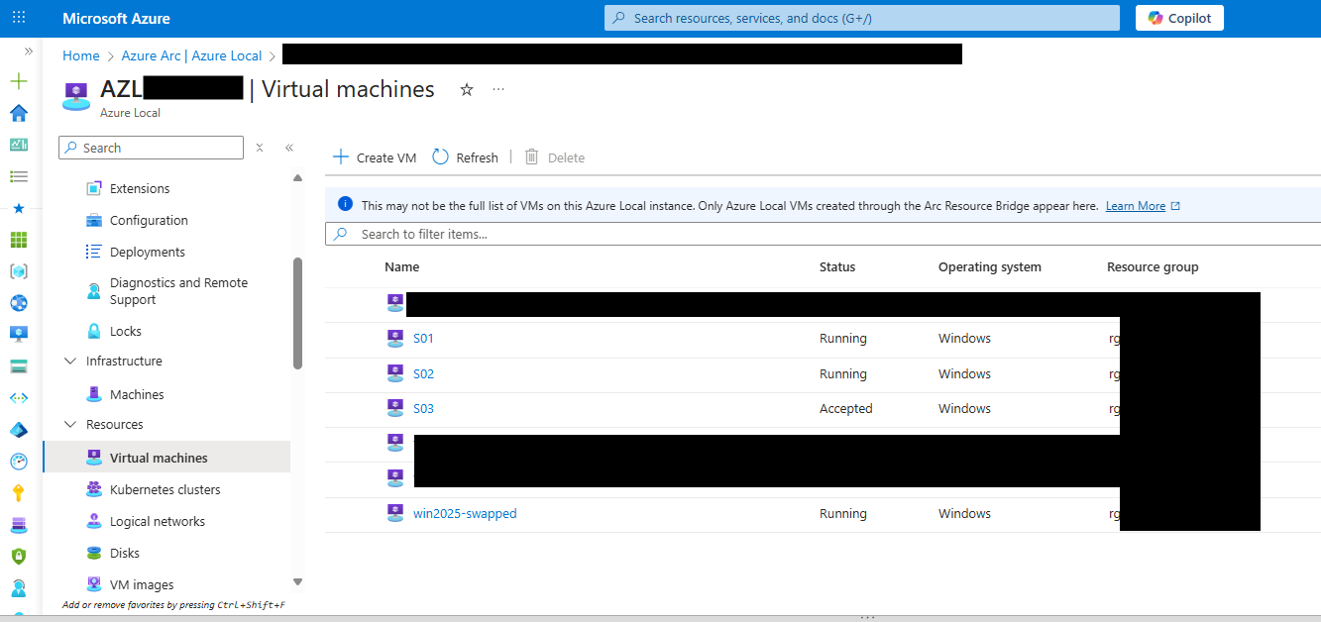Image resolution: width=1321 pixels, height=622 pixels.
Task: Open Azure Arc | Azure Local breadcrumb
Action: [x=192, y=55]
